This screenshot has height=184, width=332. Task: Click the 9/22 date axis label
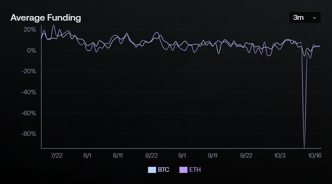[246, 156]
